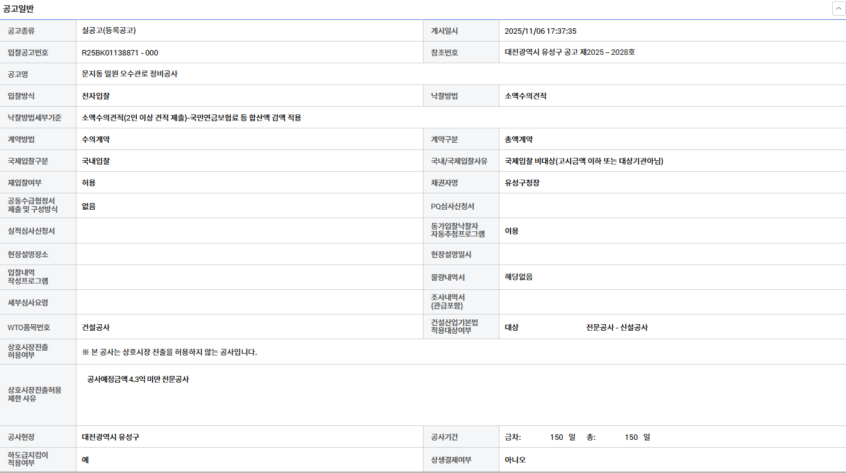
Task: Select the 전자입찰 bidding method value
Action: point(96,96)
